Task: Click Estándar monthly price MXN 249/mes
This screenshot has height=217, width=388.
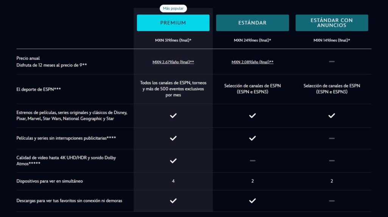Action: (x=252, y=40)
